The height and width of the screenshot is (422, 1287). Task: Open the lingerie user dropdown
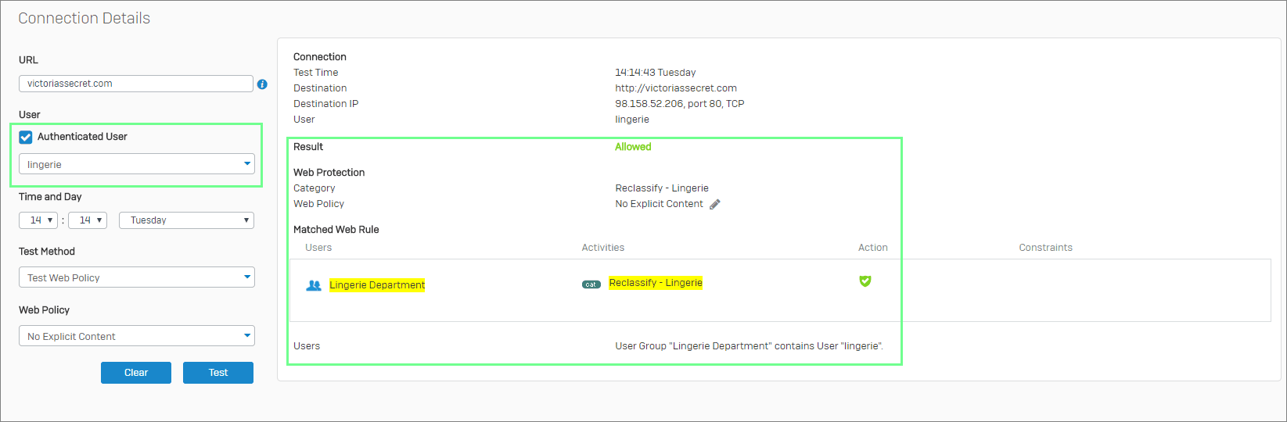click(137, 164)
